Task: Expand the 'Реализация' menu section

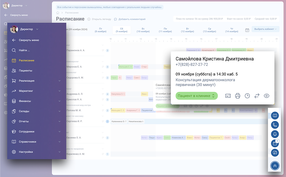Action: (36, 81)
